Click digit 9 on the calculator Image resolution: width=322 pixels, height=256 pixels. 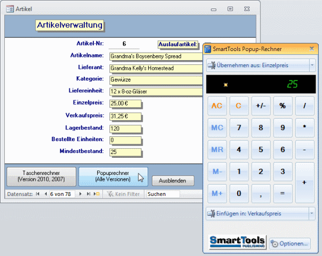coord(283,128)
